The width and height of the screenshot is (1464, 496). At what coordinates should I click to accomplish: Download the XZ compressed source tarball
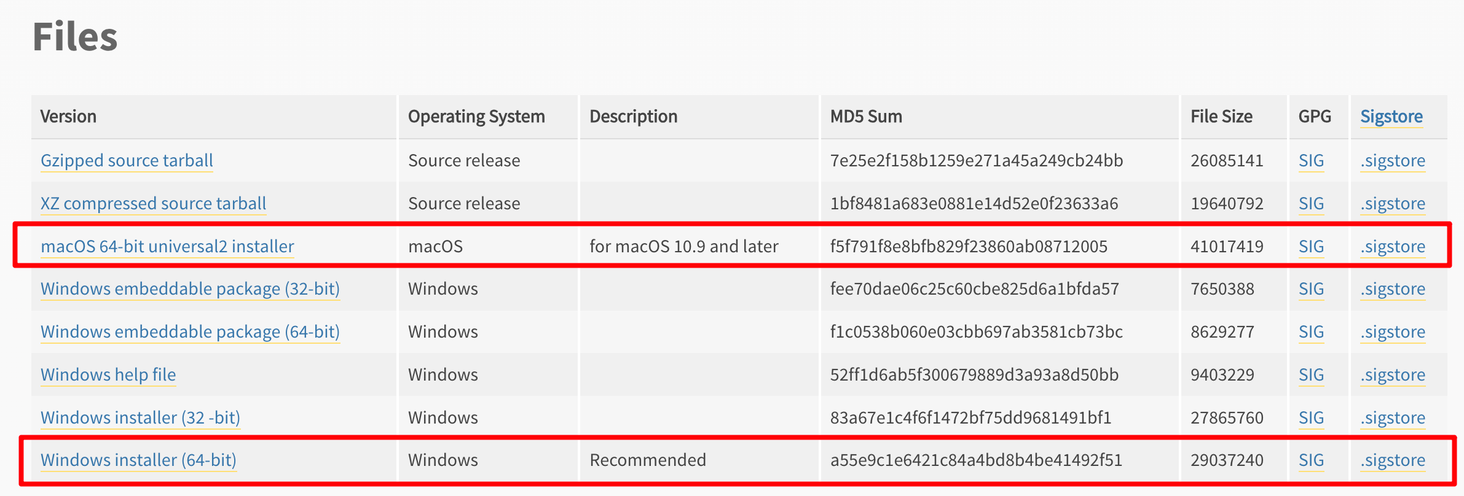point(153,203)
